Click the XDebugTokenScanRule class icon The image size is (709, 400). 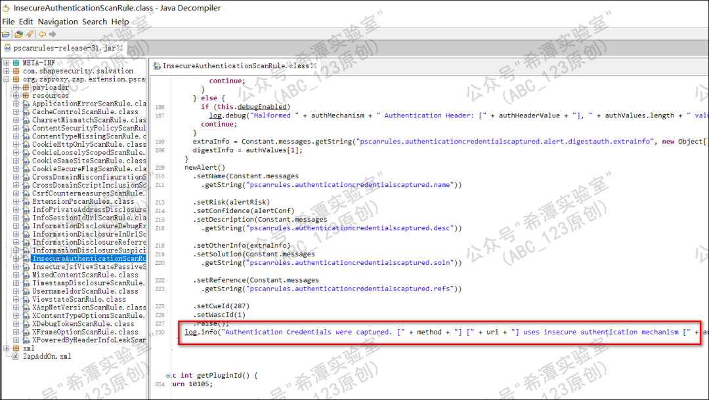point(26,324)
